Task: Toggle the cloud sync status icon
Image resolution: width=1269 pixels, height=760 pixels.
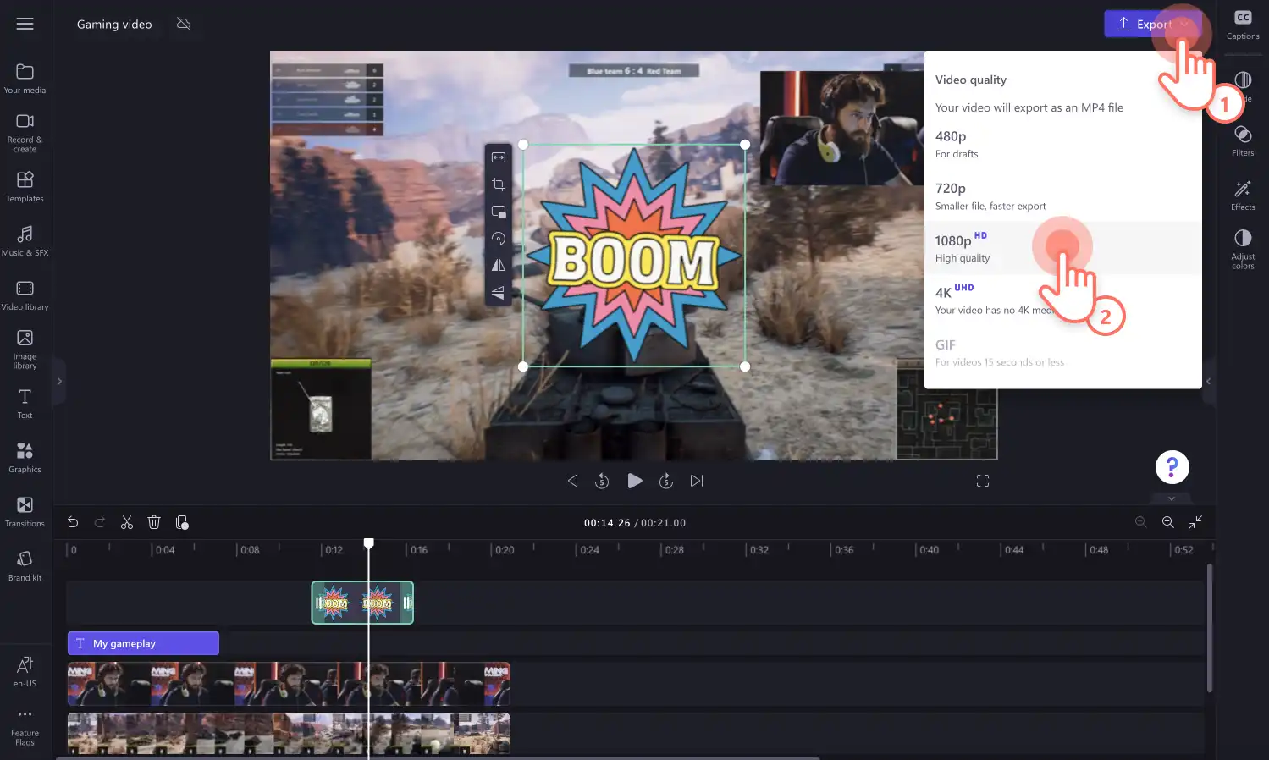Action: point(184,24)
